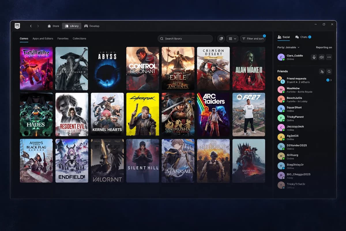
Task: Go forward with the right arrow
Action: tap(38, 26)
